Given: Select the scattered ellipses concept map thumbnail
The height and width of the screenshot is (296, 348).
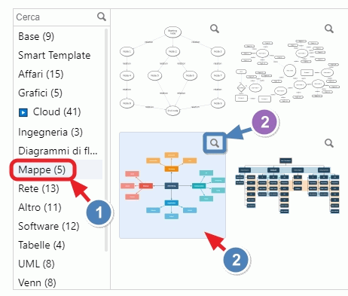Looking at the screenshot, I should coord(287,71).
